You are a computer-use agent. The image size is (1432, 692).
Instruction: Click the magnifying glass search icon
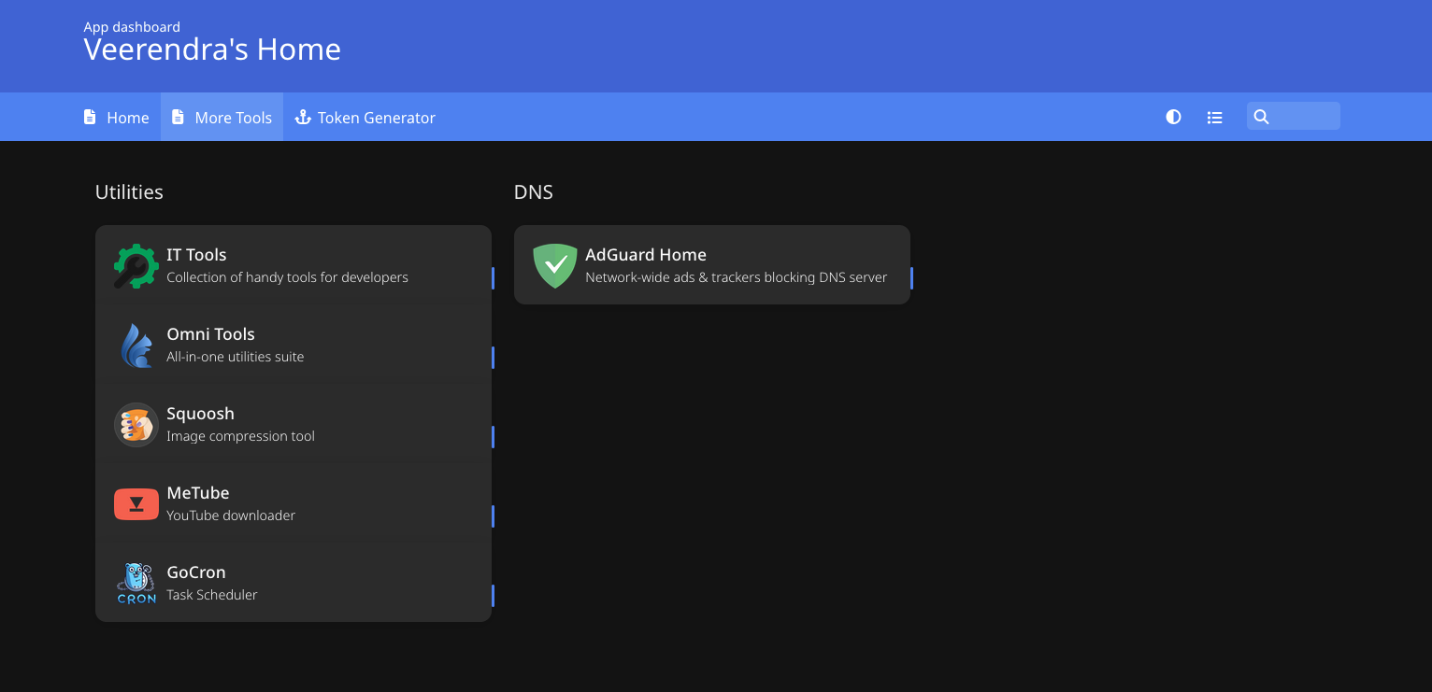(x=1261, y=117)
